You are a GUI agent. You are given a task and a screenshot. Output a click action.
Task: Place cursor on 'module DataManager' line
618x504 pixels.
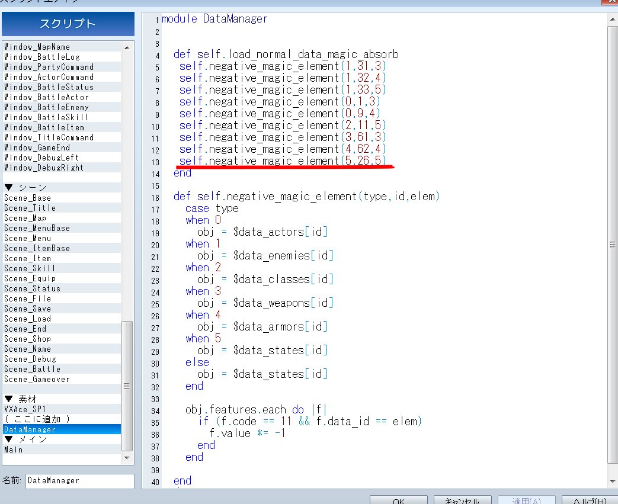(x=214, y=19)
